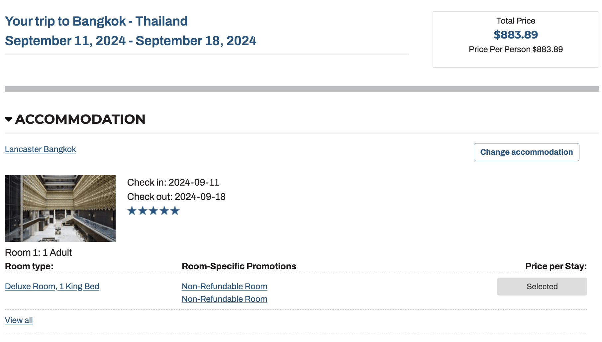The height and width of the screenshot is (342, 602).
Task: Click the second rating star
Action: pyautogui.click(x=143, y=211)
